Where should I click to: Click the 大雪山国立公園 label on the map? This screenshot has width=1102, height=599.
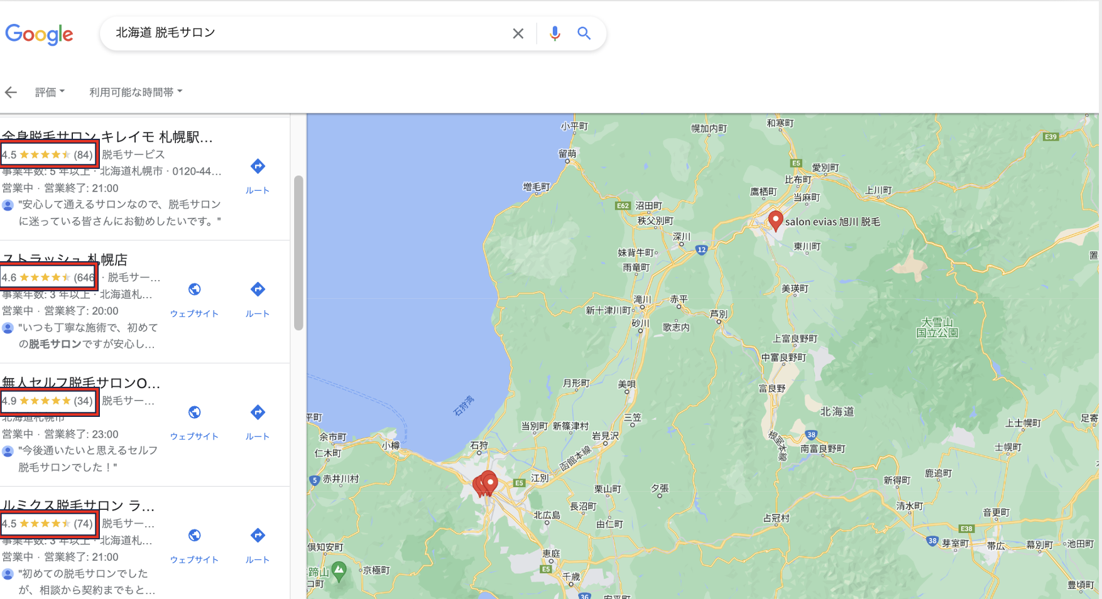click(x=937, y=327)
